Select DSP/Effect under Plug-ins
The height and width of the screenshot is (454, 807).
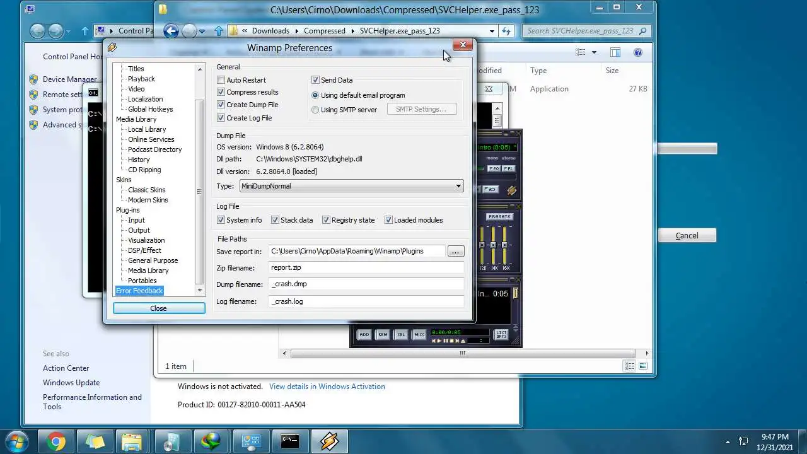tap(144, 250)
